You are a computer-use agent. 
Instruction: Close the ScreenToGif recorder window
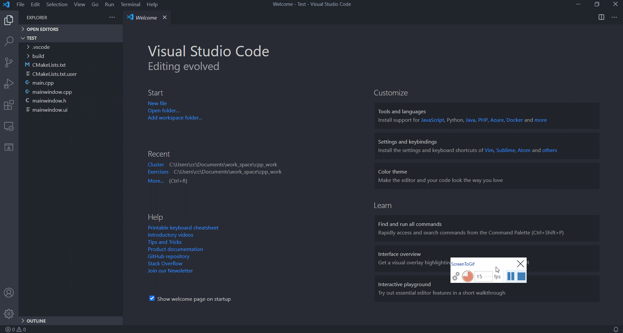coord(520,264)
